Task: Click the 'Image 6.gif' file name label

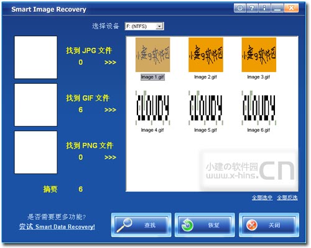Action: (259, 130)
